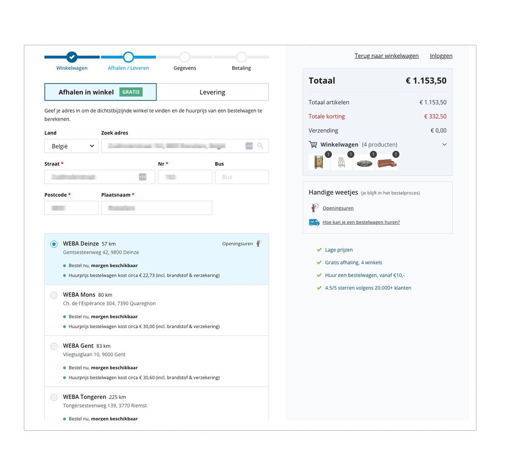
Task: Click the Nr house number field
Action: [185, 177]
